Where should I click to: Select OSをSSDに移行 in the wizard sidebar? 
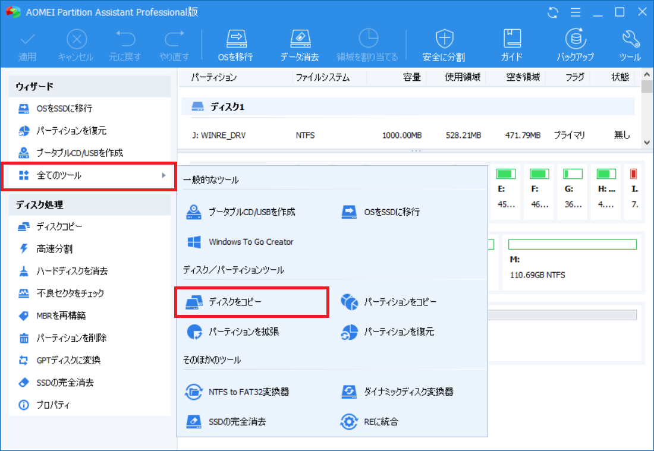[90, 108]
